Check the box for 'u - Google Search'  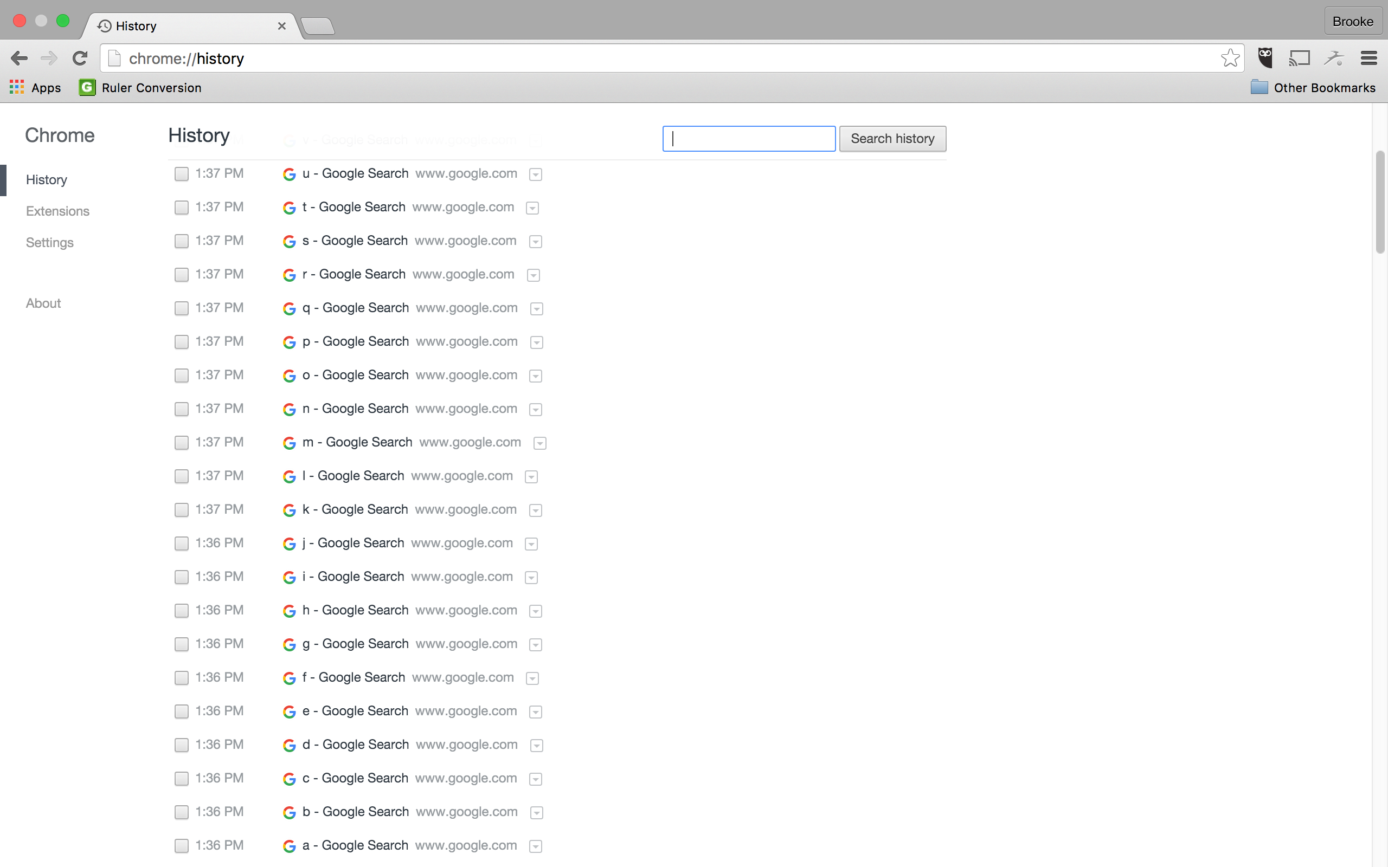[x=181, y=174]
